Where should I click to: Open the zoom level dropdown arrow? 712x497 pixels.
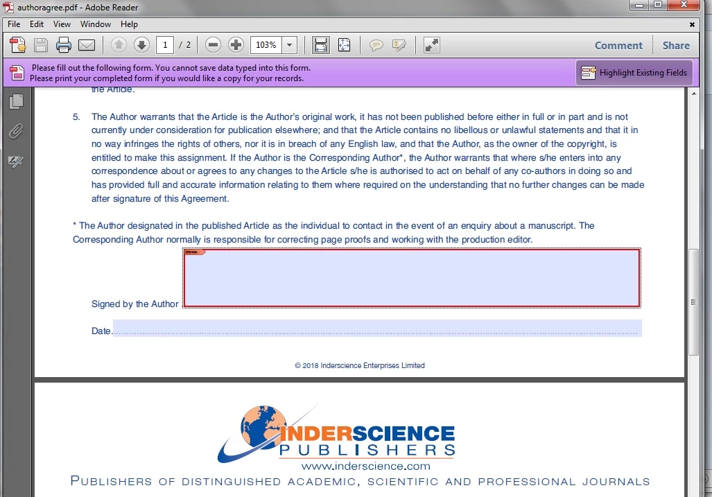[289, 45]
